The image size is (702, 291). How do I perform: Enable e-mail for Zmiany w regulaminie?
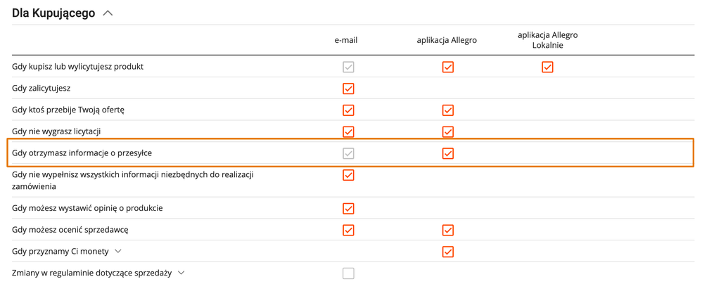click(x=348, y=273)
